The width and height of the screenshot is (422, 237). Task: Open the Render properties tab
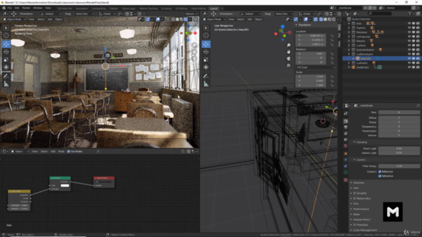point(346,121)
